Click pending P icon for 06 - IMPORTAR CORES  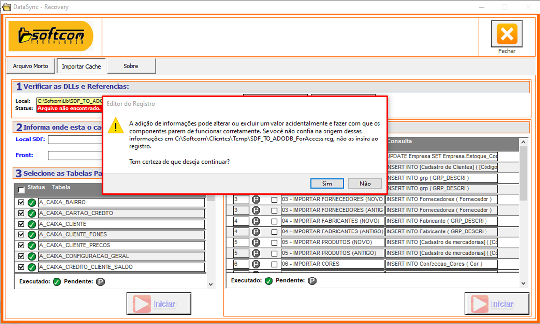(256, 264)
